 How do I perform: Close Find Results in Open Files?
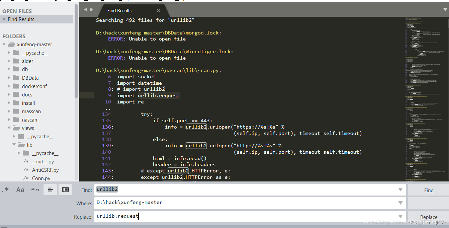pyautogui.click(x=4, y=19)
